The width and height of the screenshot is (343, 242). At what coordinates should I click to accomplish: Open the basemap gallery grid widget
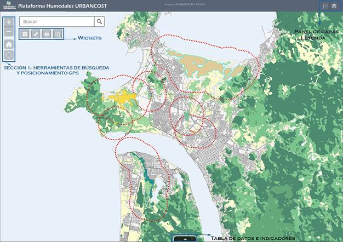(x=25, y=34)
